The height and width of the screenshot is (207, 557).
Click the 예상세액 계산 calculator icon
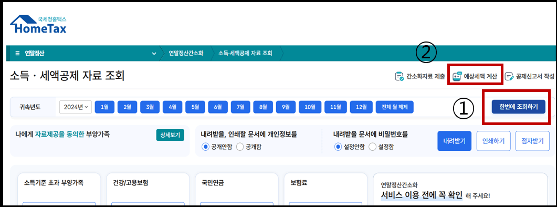point(457,76)
